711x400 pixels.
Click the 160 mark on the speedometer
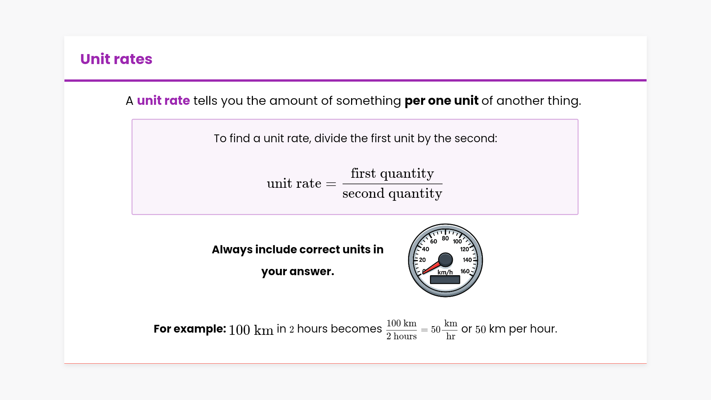[465, 271]
